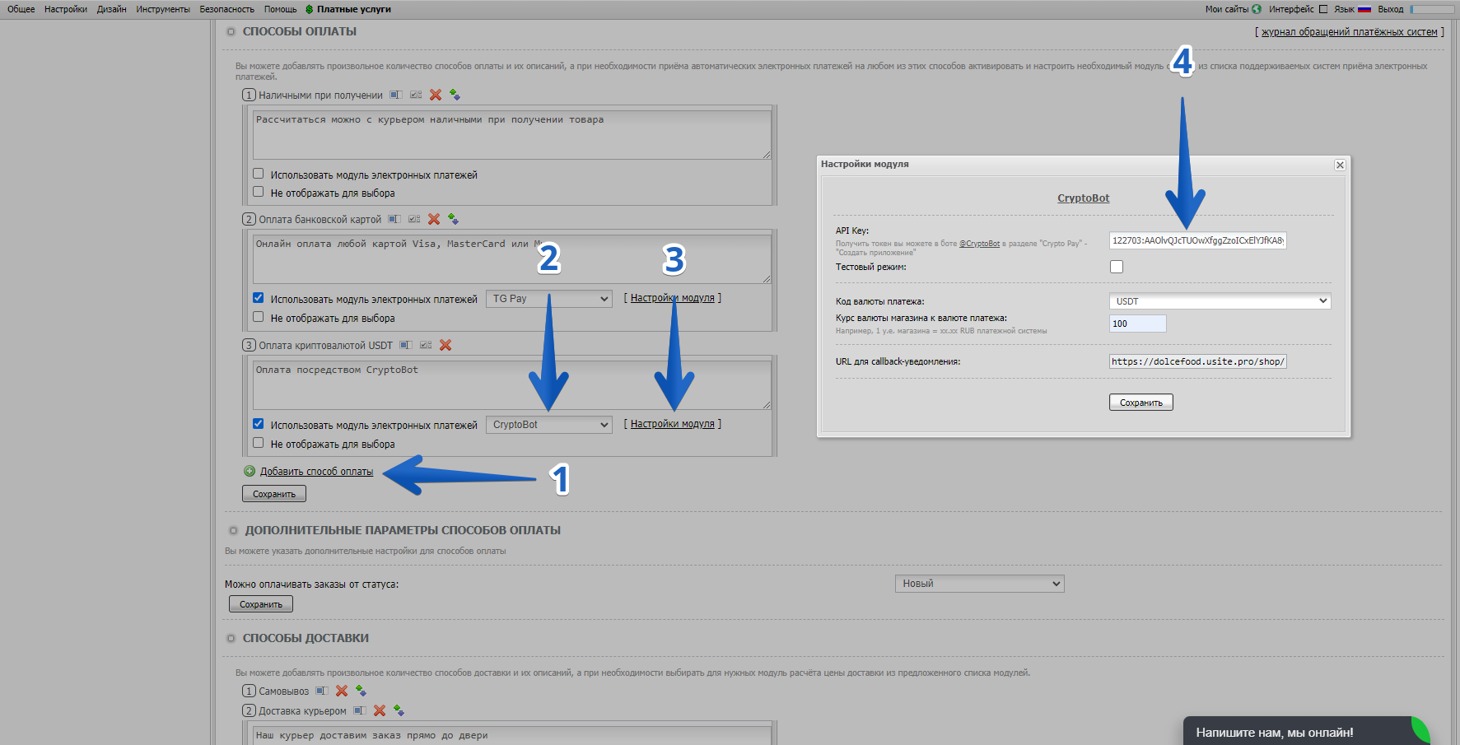Open the 'Платные услуги' menu
The height and width of the screenshot is (745, 1460).
click(x=353, y=9)
